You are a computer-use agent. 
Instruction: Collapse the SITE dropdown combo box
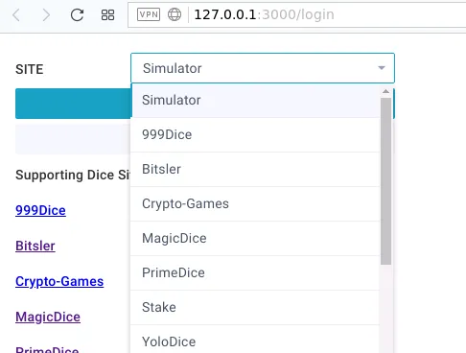click(x=263, y=68)
